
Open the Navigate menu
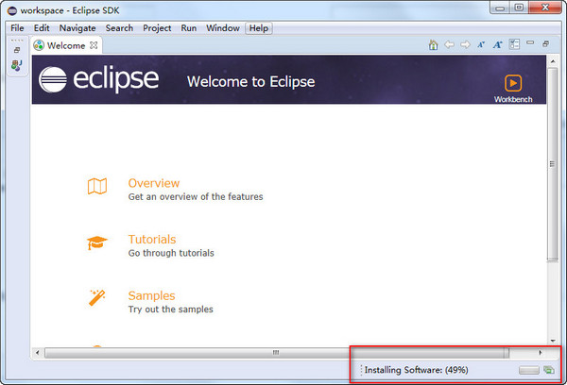point(77,27)
